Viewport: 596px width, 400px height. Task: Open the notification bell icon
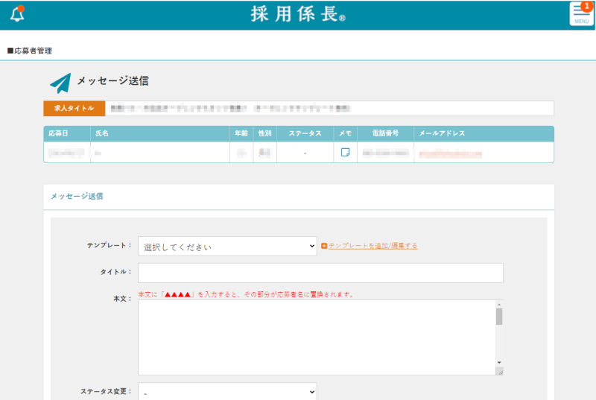pyautogui.click(x=17, y=14)
